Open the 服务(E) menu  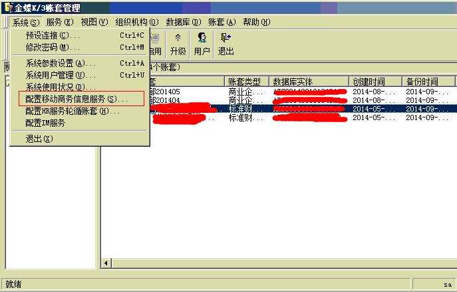point(60,22)
